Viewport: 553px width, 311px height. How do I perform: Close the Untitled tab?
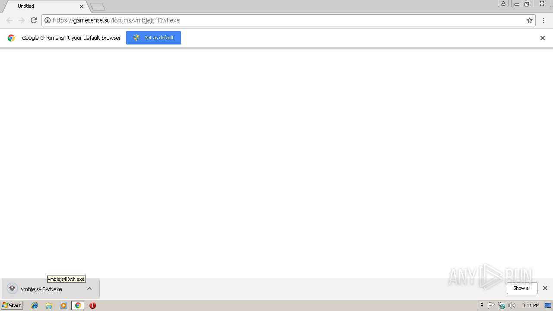82,6
